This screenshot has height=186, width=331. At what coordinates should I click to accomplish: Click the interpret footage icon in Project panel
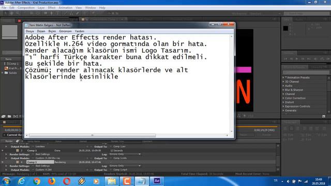click(4, 116)
